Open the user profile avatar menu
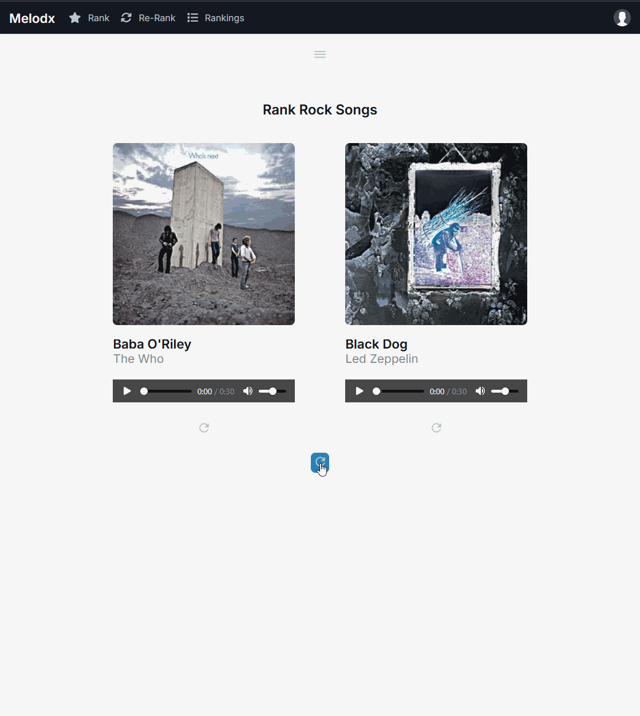 click(x=622, y=18)
